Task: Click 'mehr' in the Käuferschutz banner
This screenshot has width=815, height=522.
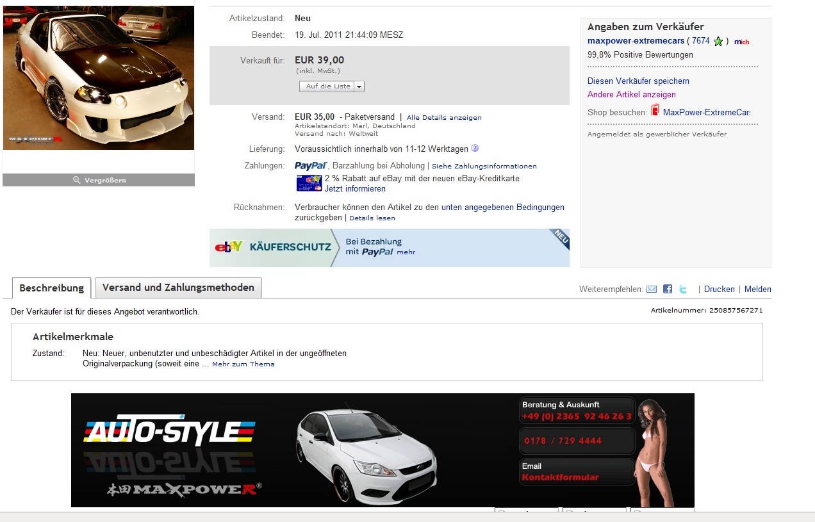Action: [406, 252]
